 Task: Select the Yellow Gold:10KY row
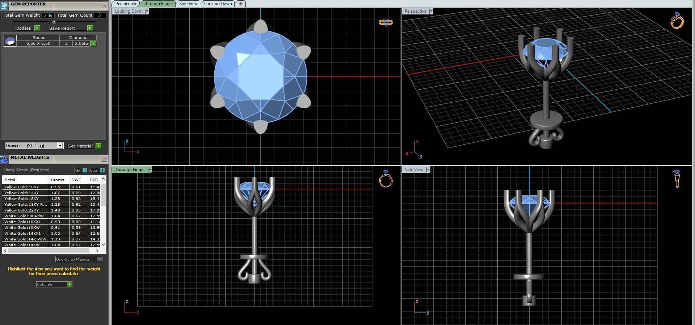[51, 187]
